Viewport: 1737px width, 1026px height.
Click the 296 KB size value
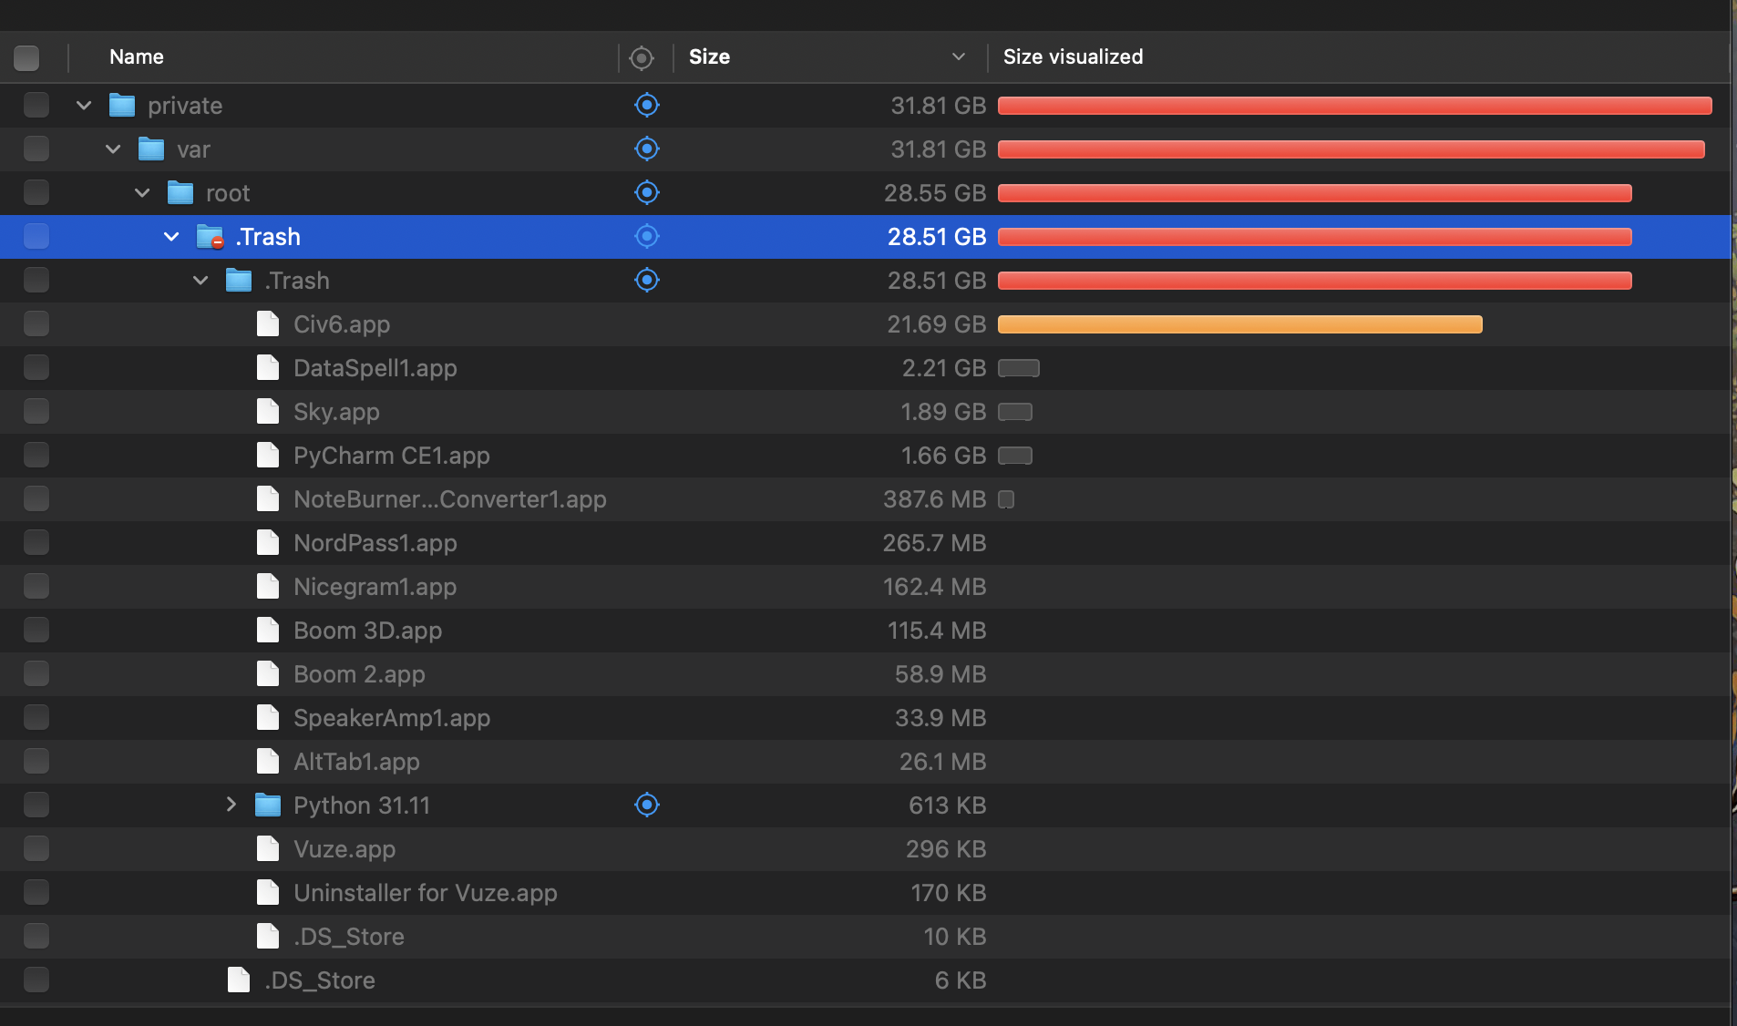click(x=946, y=849)
